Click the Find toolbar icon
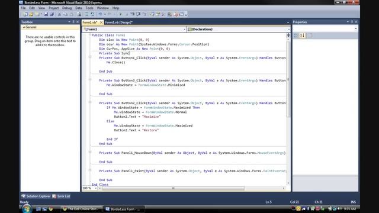379x213 pixels. [79, 14]
